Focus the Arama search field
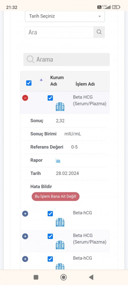 pos(67,59)
